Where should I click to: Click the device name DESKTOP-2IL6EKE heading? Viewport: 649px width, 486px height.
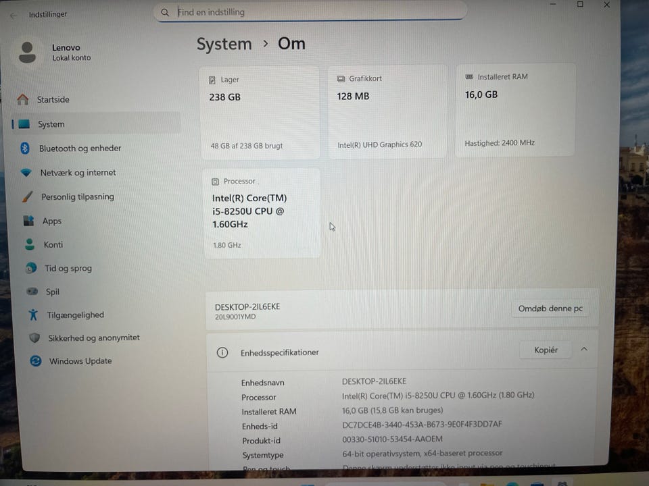pyautogui.click(x=247, y=306)
